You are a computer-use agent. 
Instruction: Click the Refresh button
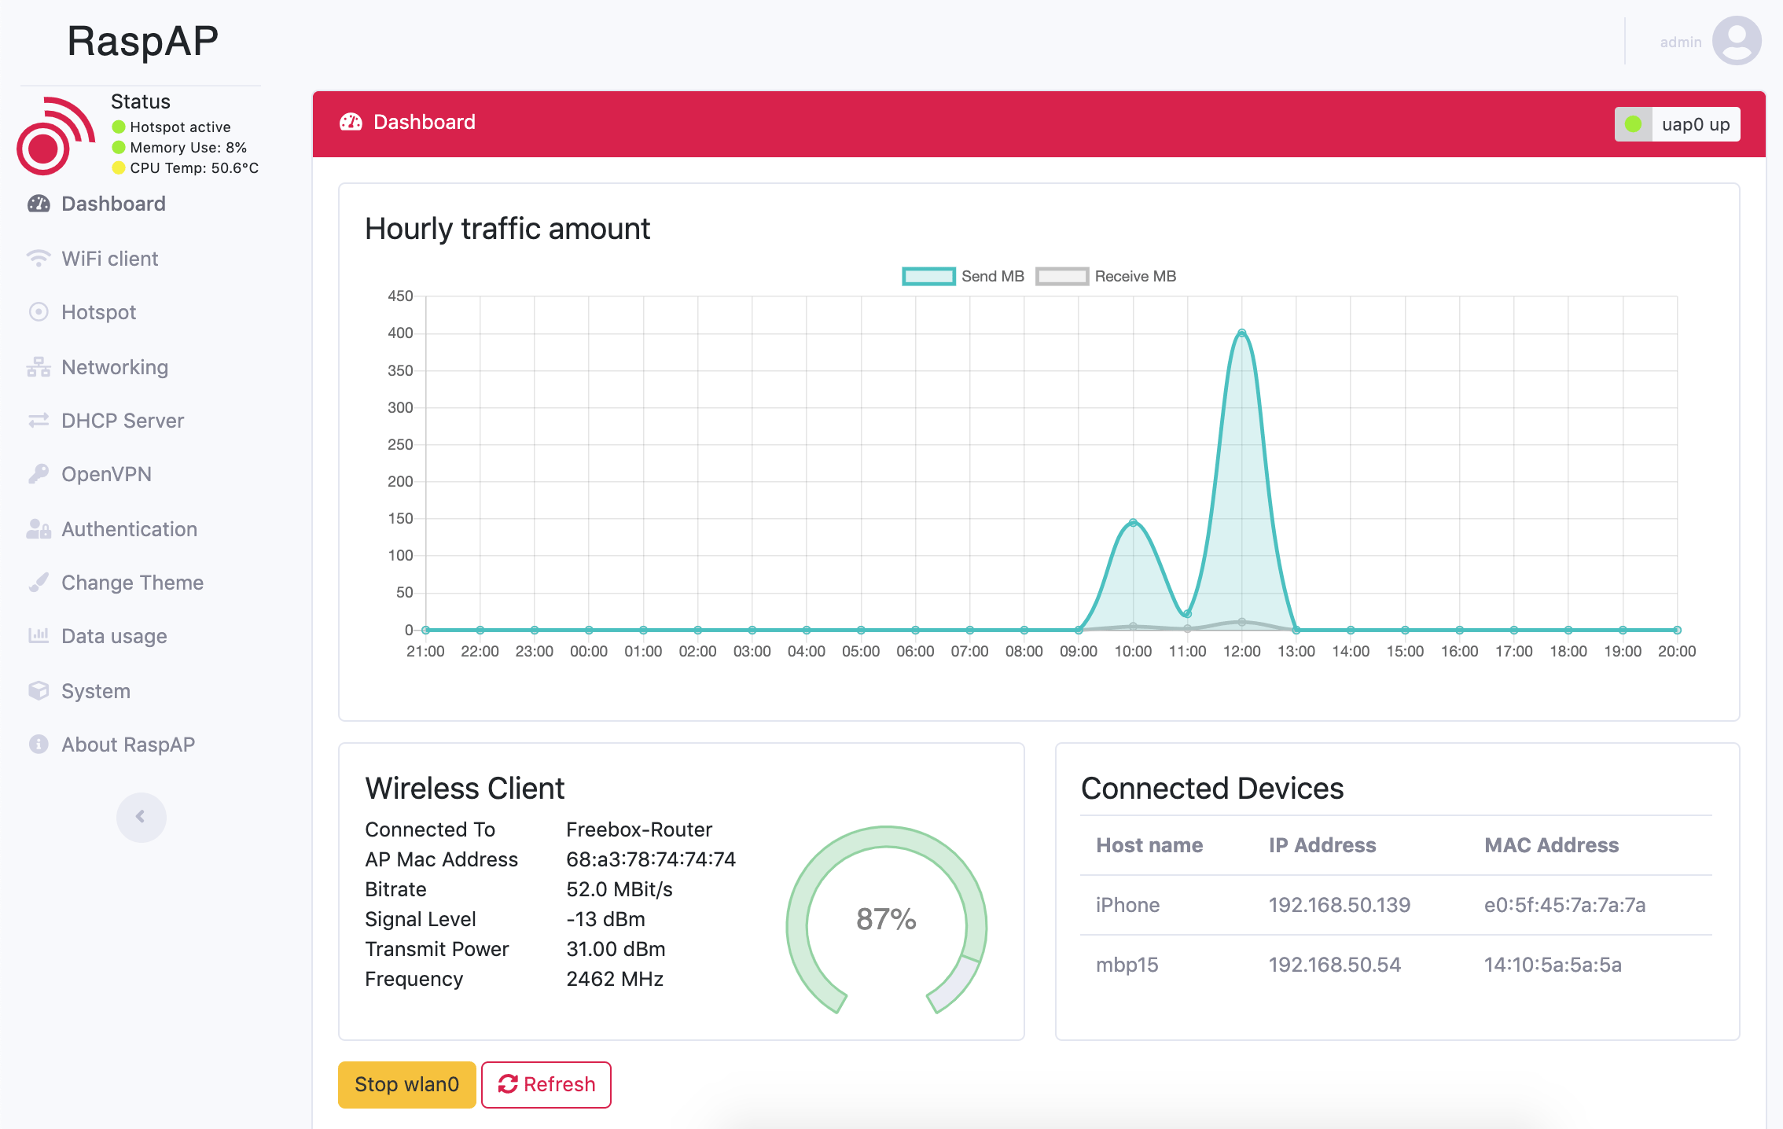click(546, 1084)
